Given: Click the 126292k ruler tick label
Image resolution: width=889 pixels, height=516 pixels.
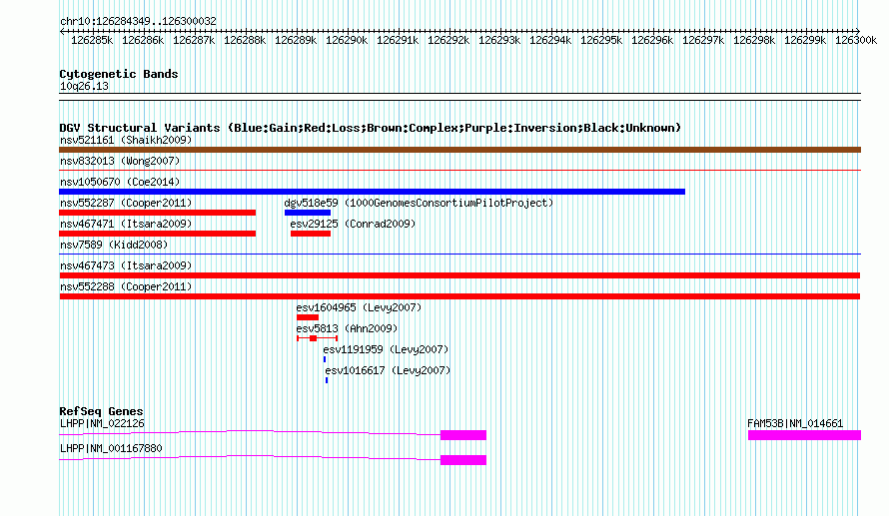Looking at the screenshot, I should point(448,40).
